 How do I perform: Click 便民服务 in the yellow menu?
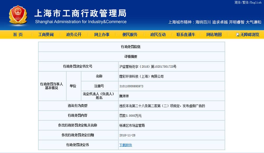tap(130, 35)
